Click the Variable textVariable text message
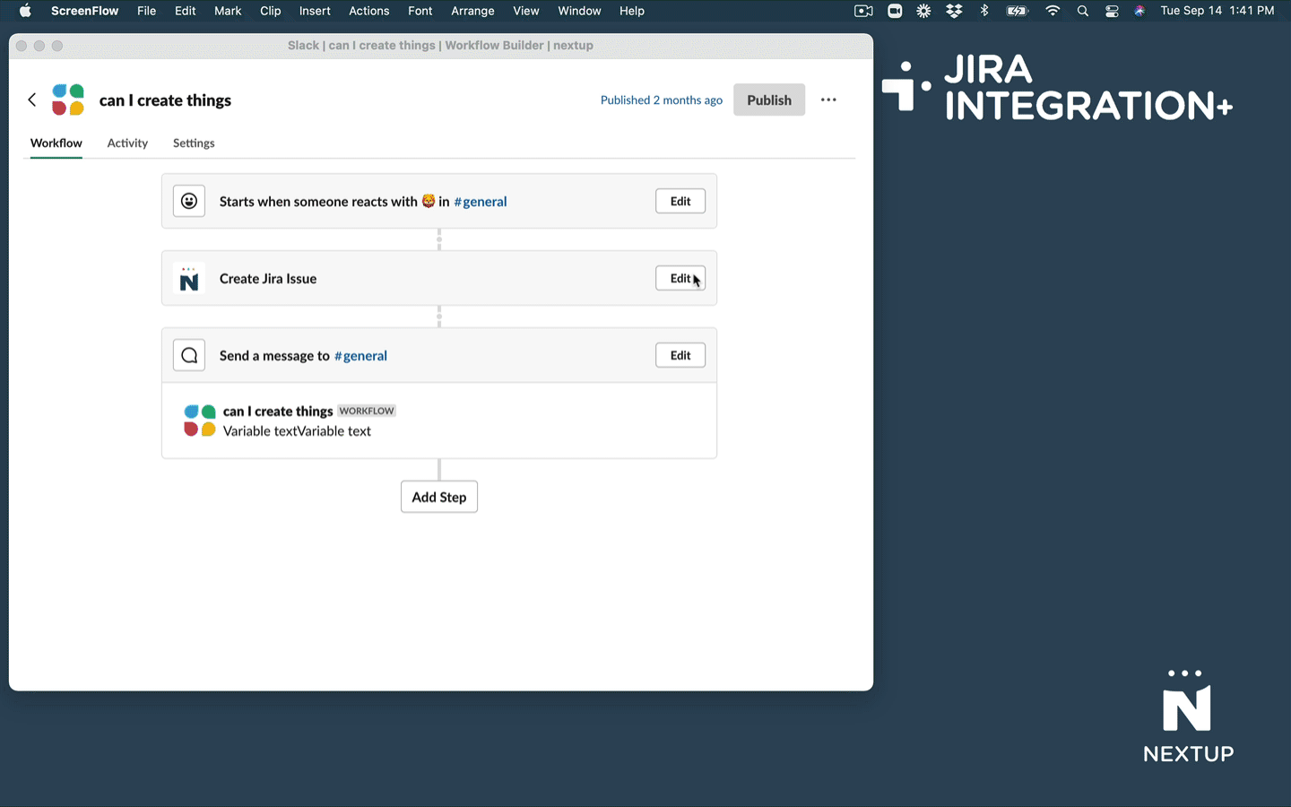The image size is (1291, 807). pos(297,431)
